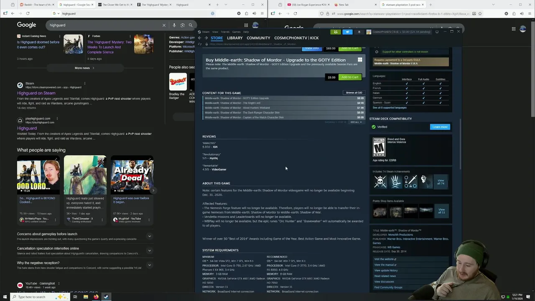Open the Games menu in Steam
The height and width of the screenshot is (301, 535).
pyautogui.click(x=236, y=32)
